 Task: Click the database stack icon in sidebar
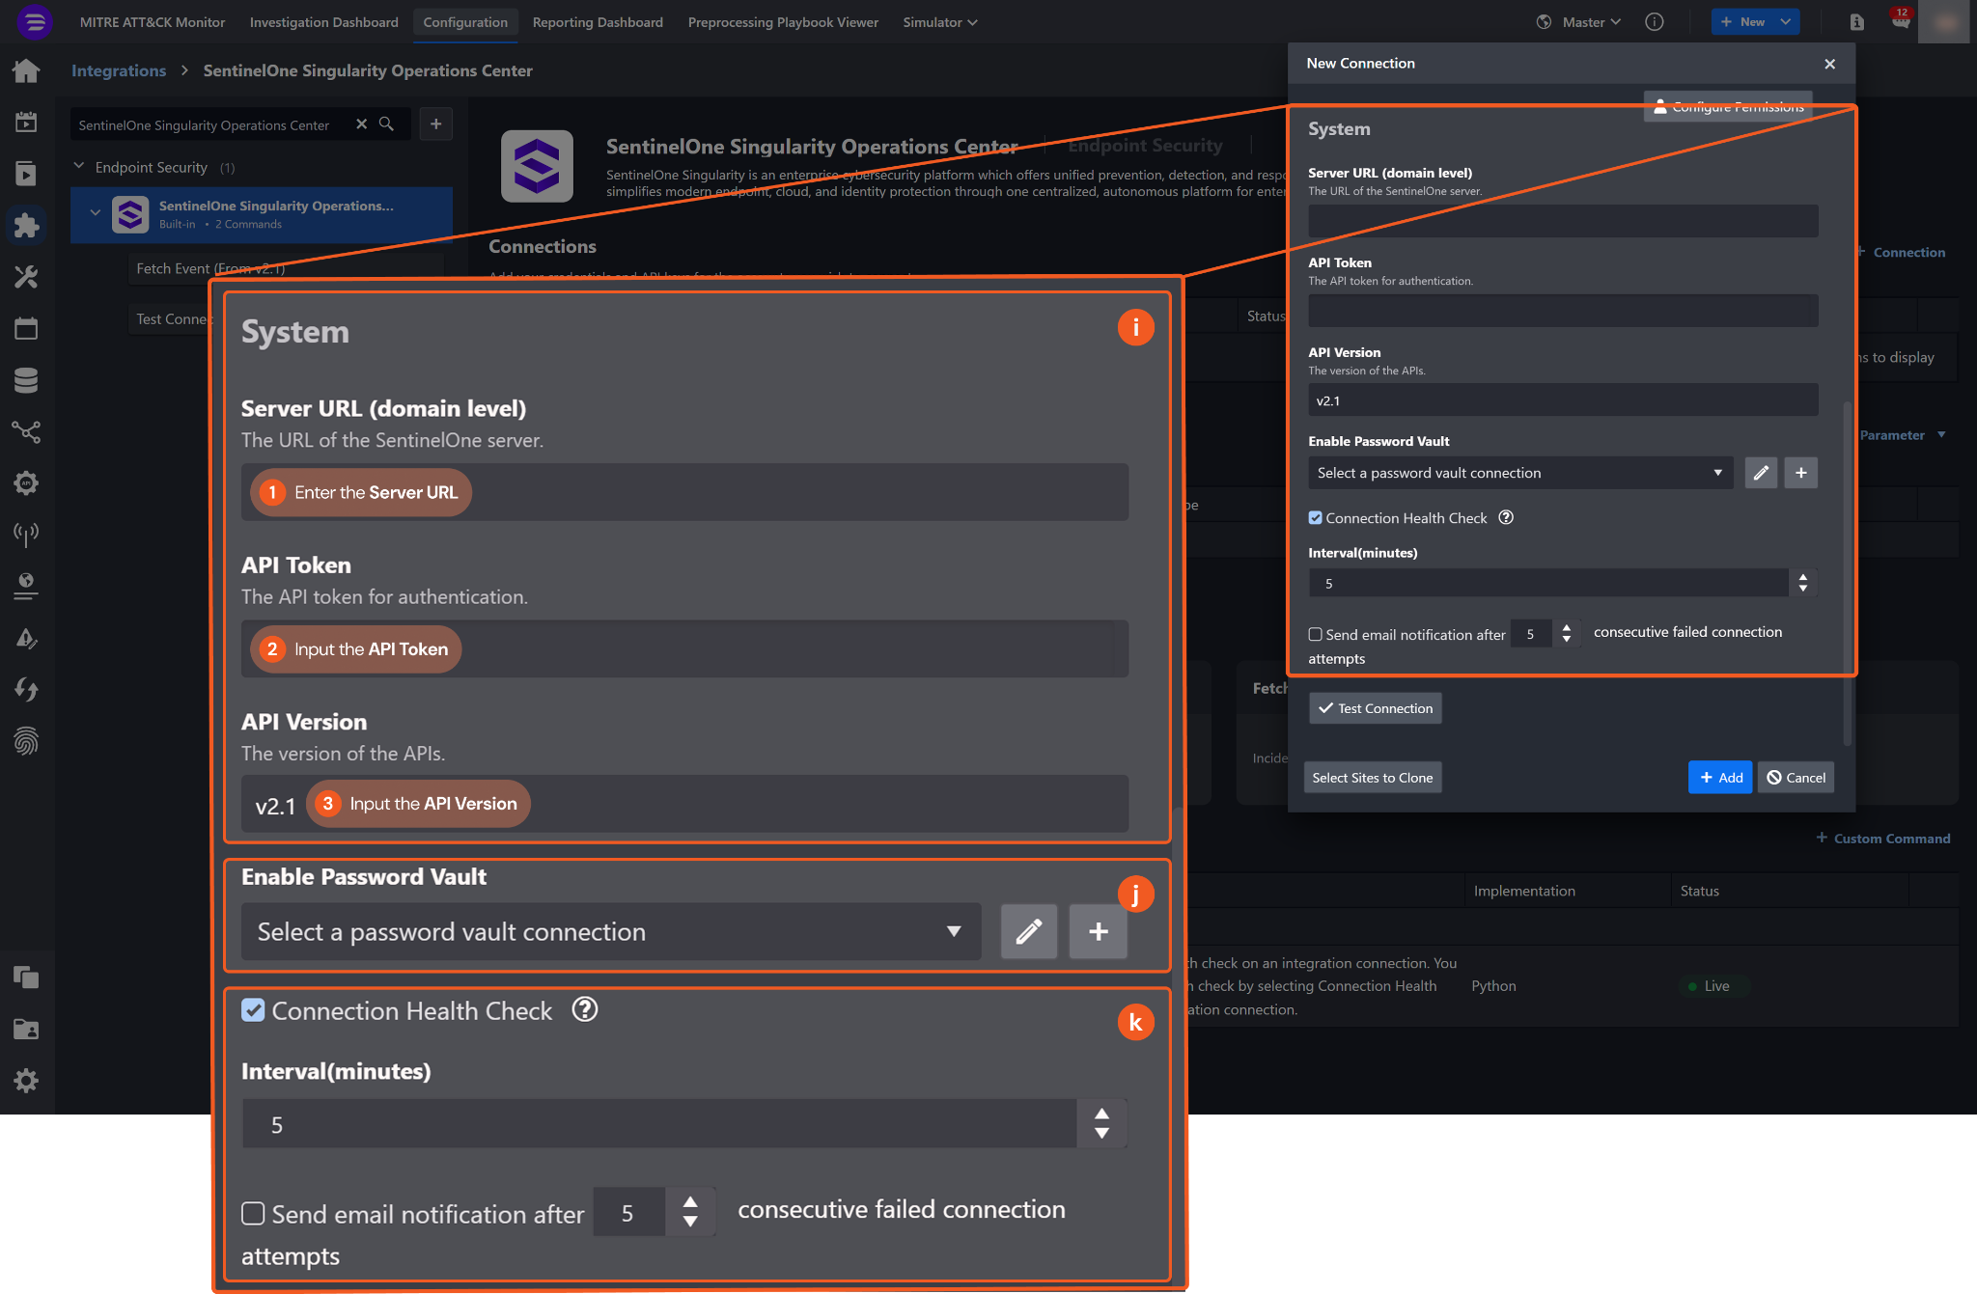(x=26, y=380)
